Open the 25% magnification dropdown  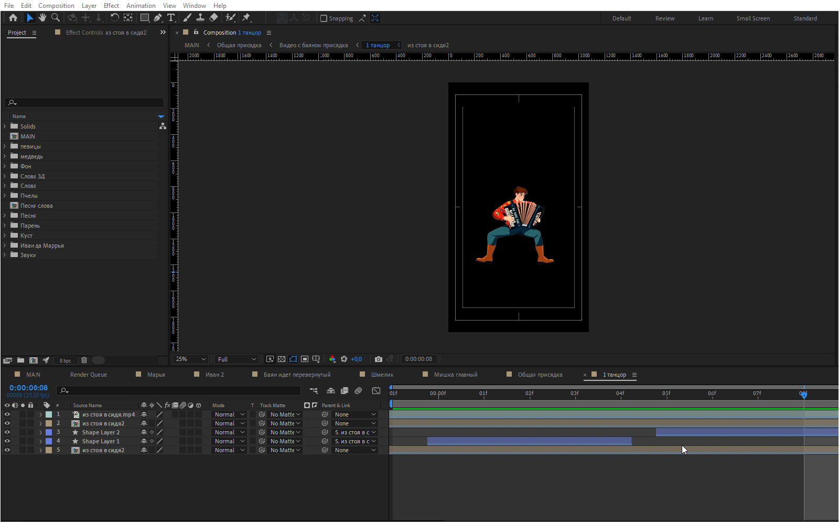[191, 359]
